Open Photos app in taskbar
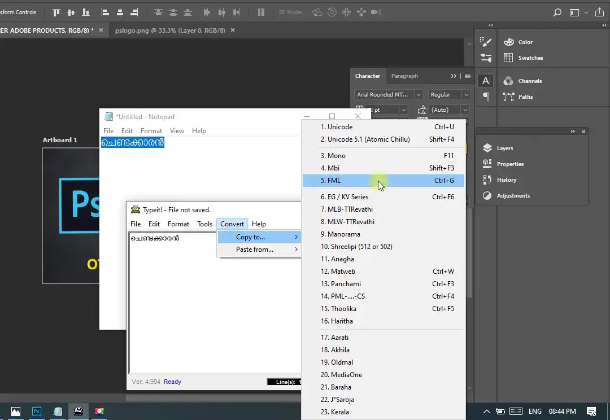610x420 pixels. [16, 411]
